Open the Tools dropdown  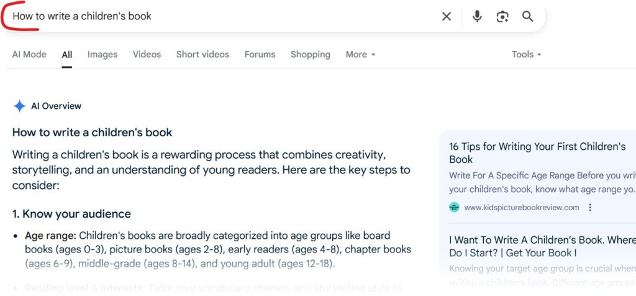(x=526, y=55)
